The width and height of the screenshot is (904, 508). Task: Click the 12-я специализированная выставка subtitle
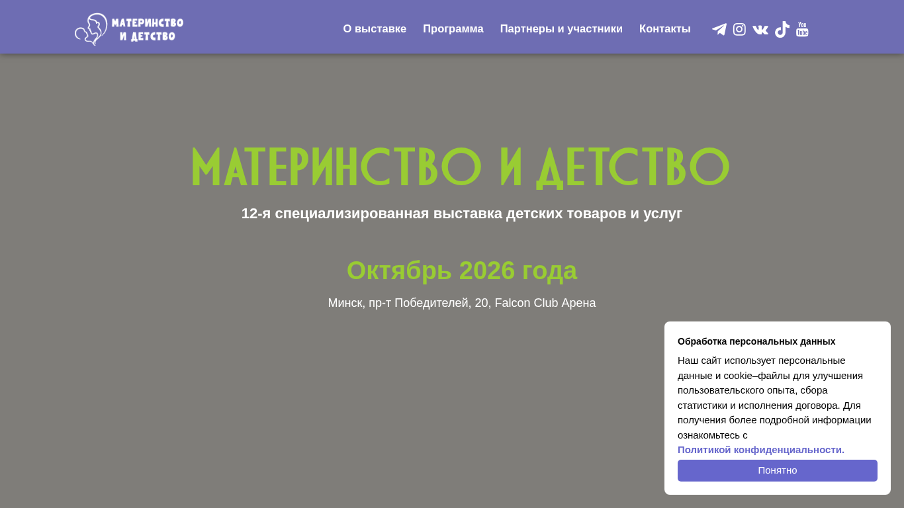[x=462, y=214]
